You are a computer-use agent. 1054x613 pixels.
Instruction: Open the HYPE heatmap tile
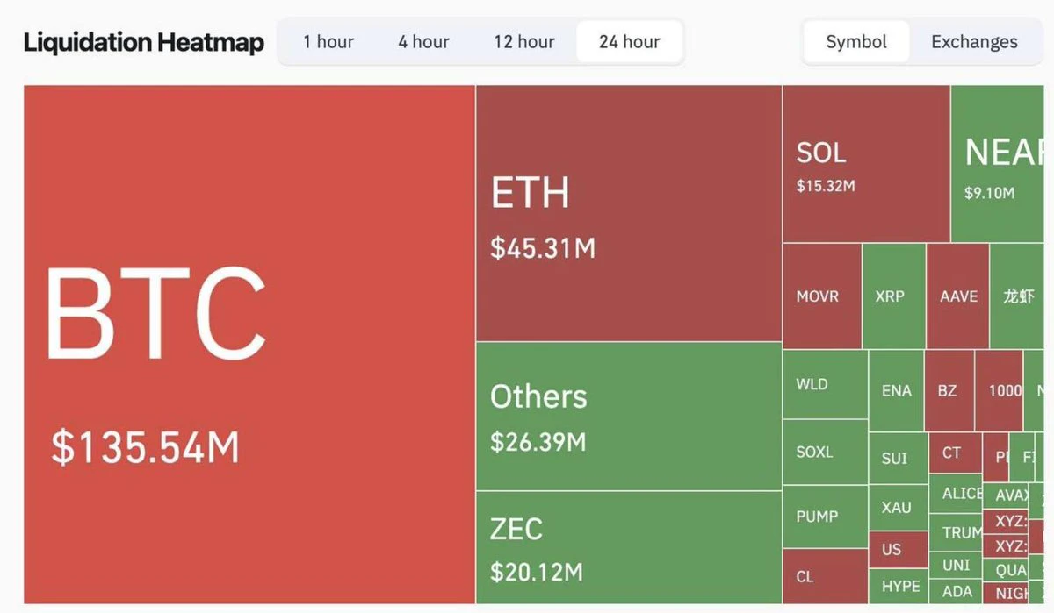[x=899, y=586]
